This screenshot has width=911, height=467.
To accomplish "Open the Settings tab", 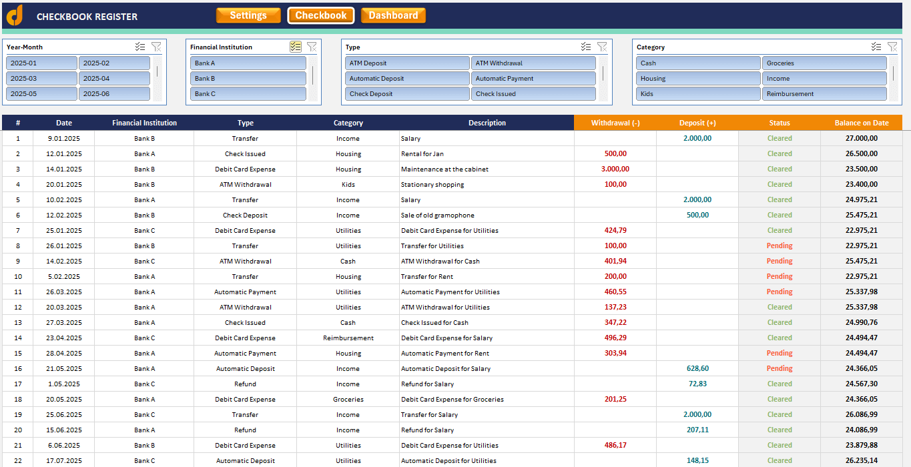I will pos(248,15).
